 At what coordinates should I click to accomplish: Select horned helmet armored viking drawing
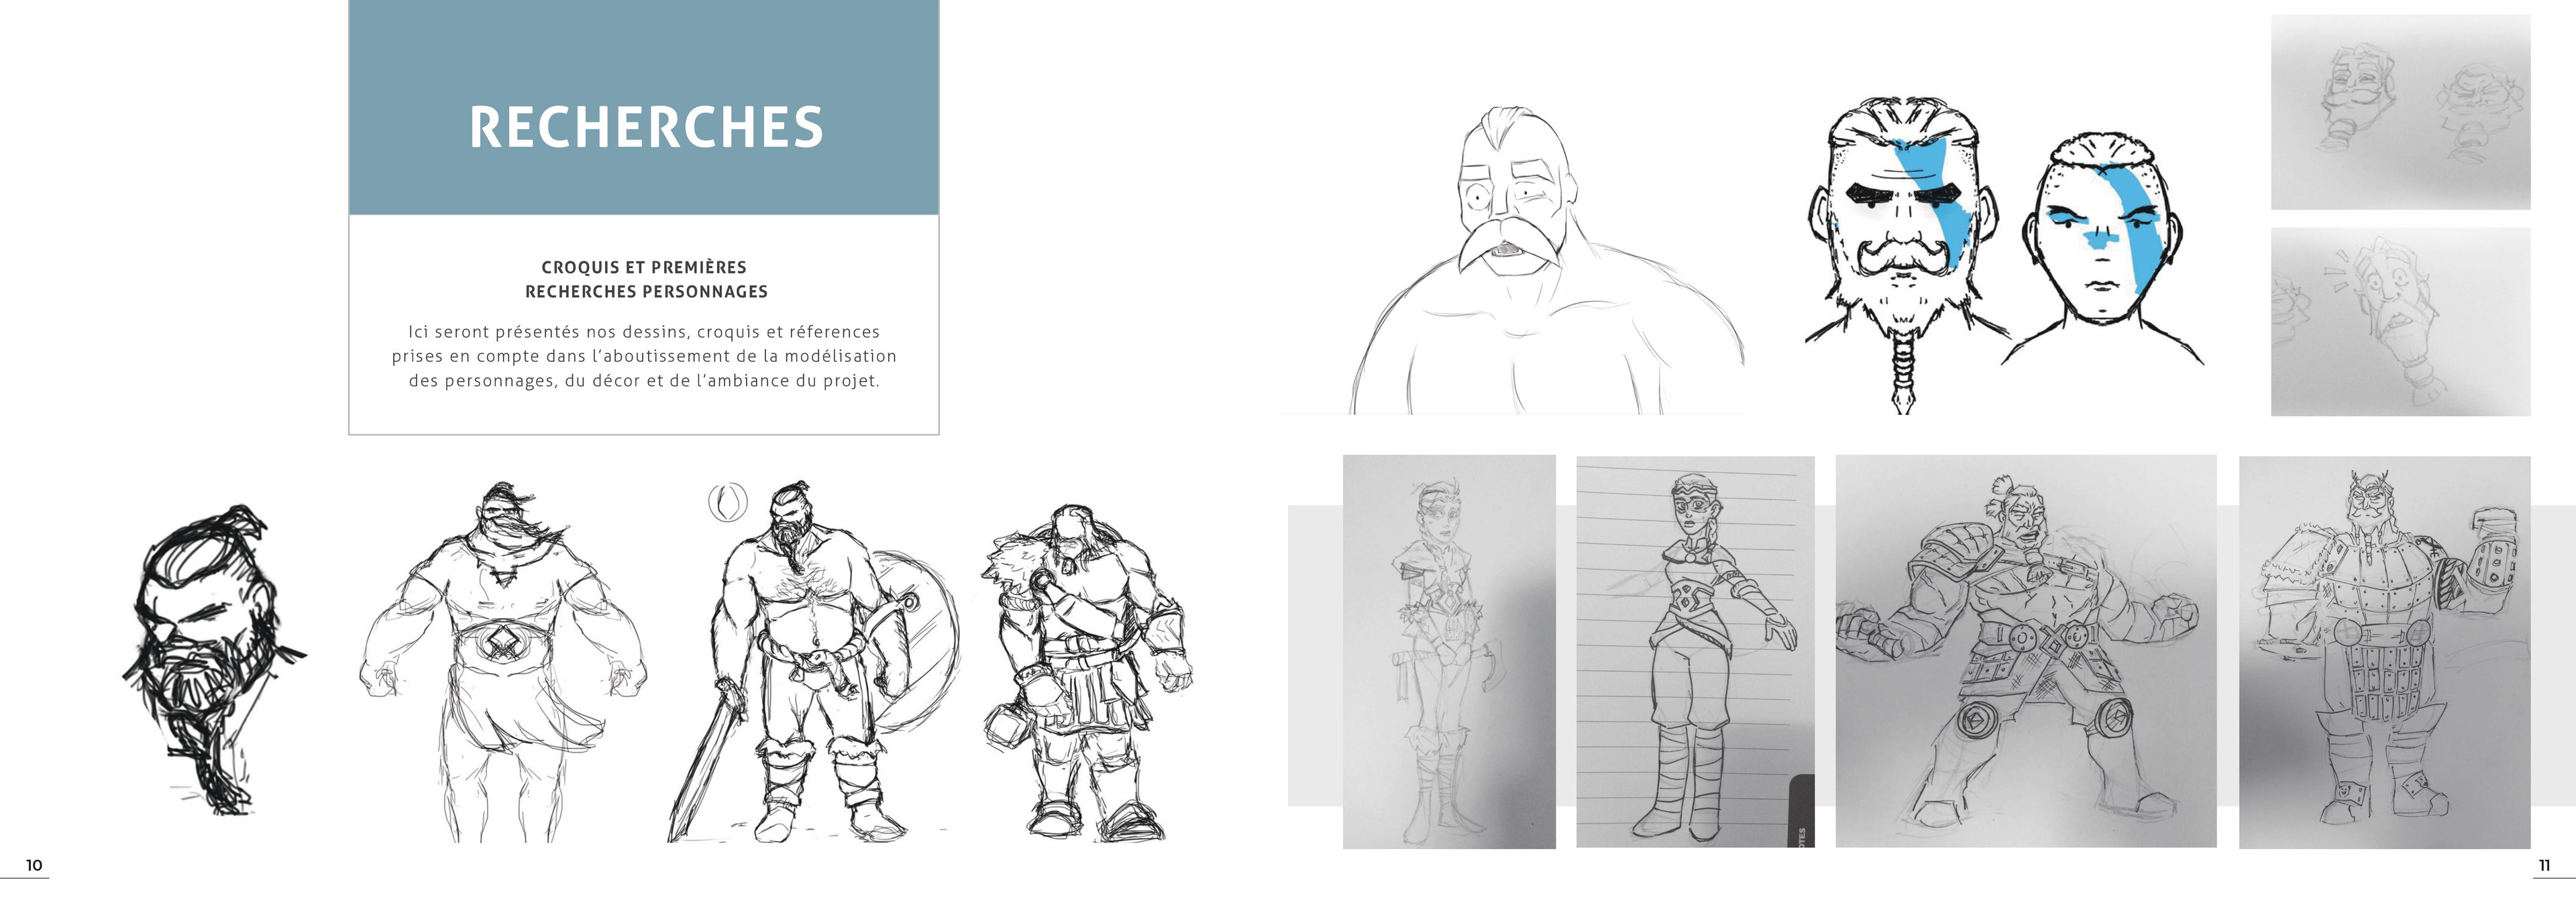pyautogui.click(x=2385, y=651)
